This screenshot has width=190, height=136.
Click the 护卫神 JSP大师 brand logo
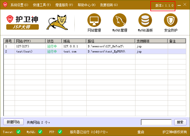23,22
